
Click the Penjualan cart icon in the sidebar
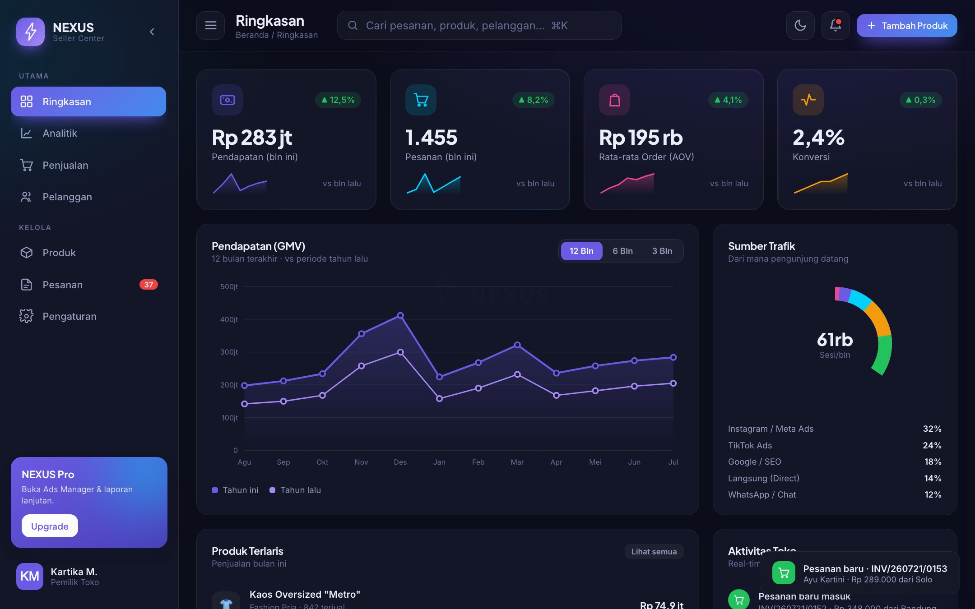[x=27, y=165]
